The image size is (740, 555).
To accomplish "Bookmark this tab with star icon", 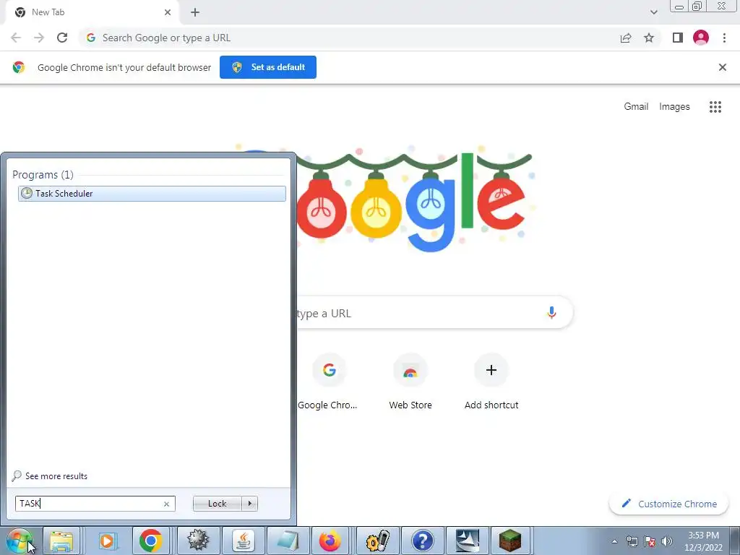I will [x=649, y=38].
